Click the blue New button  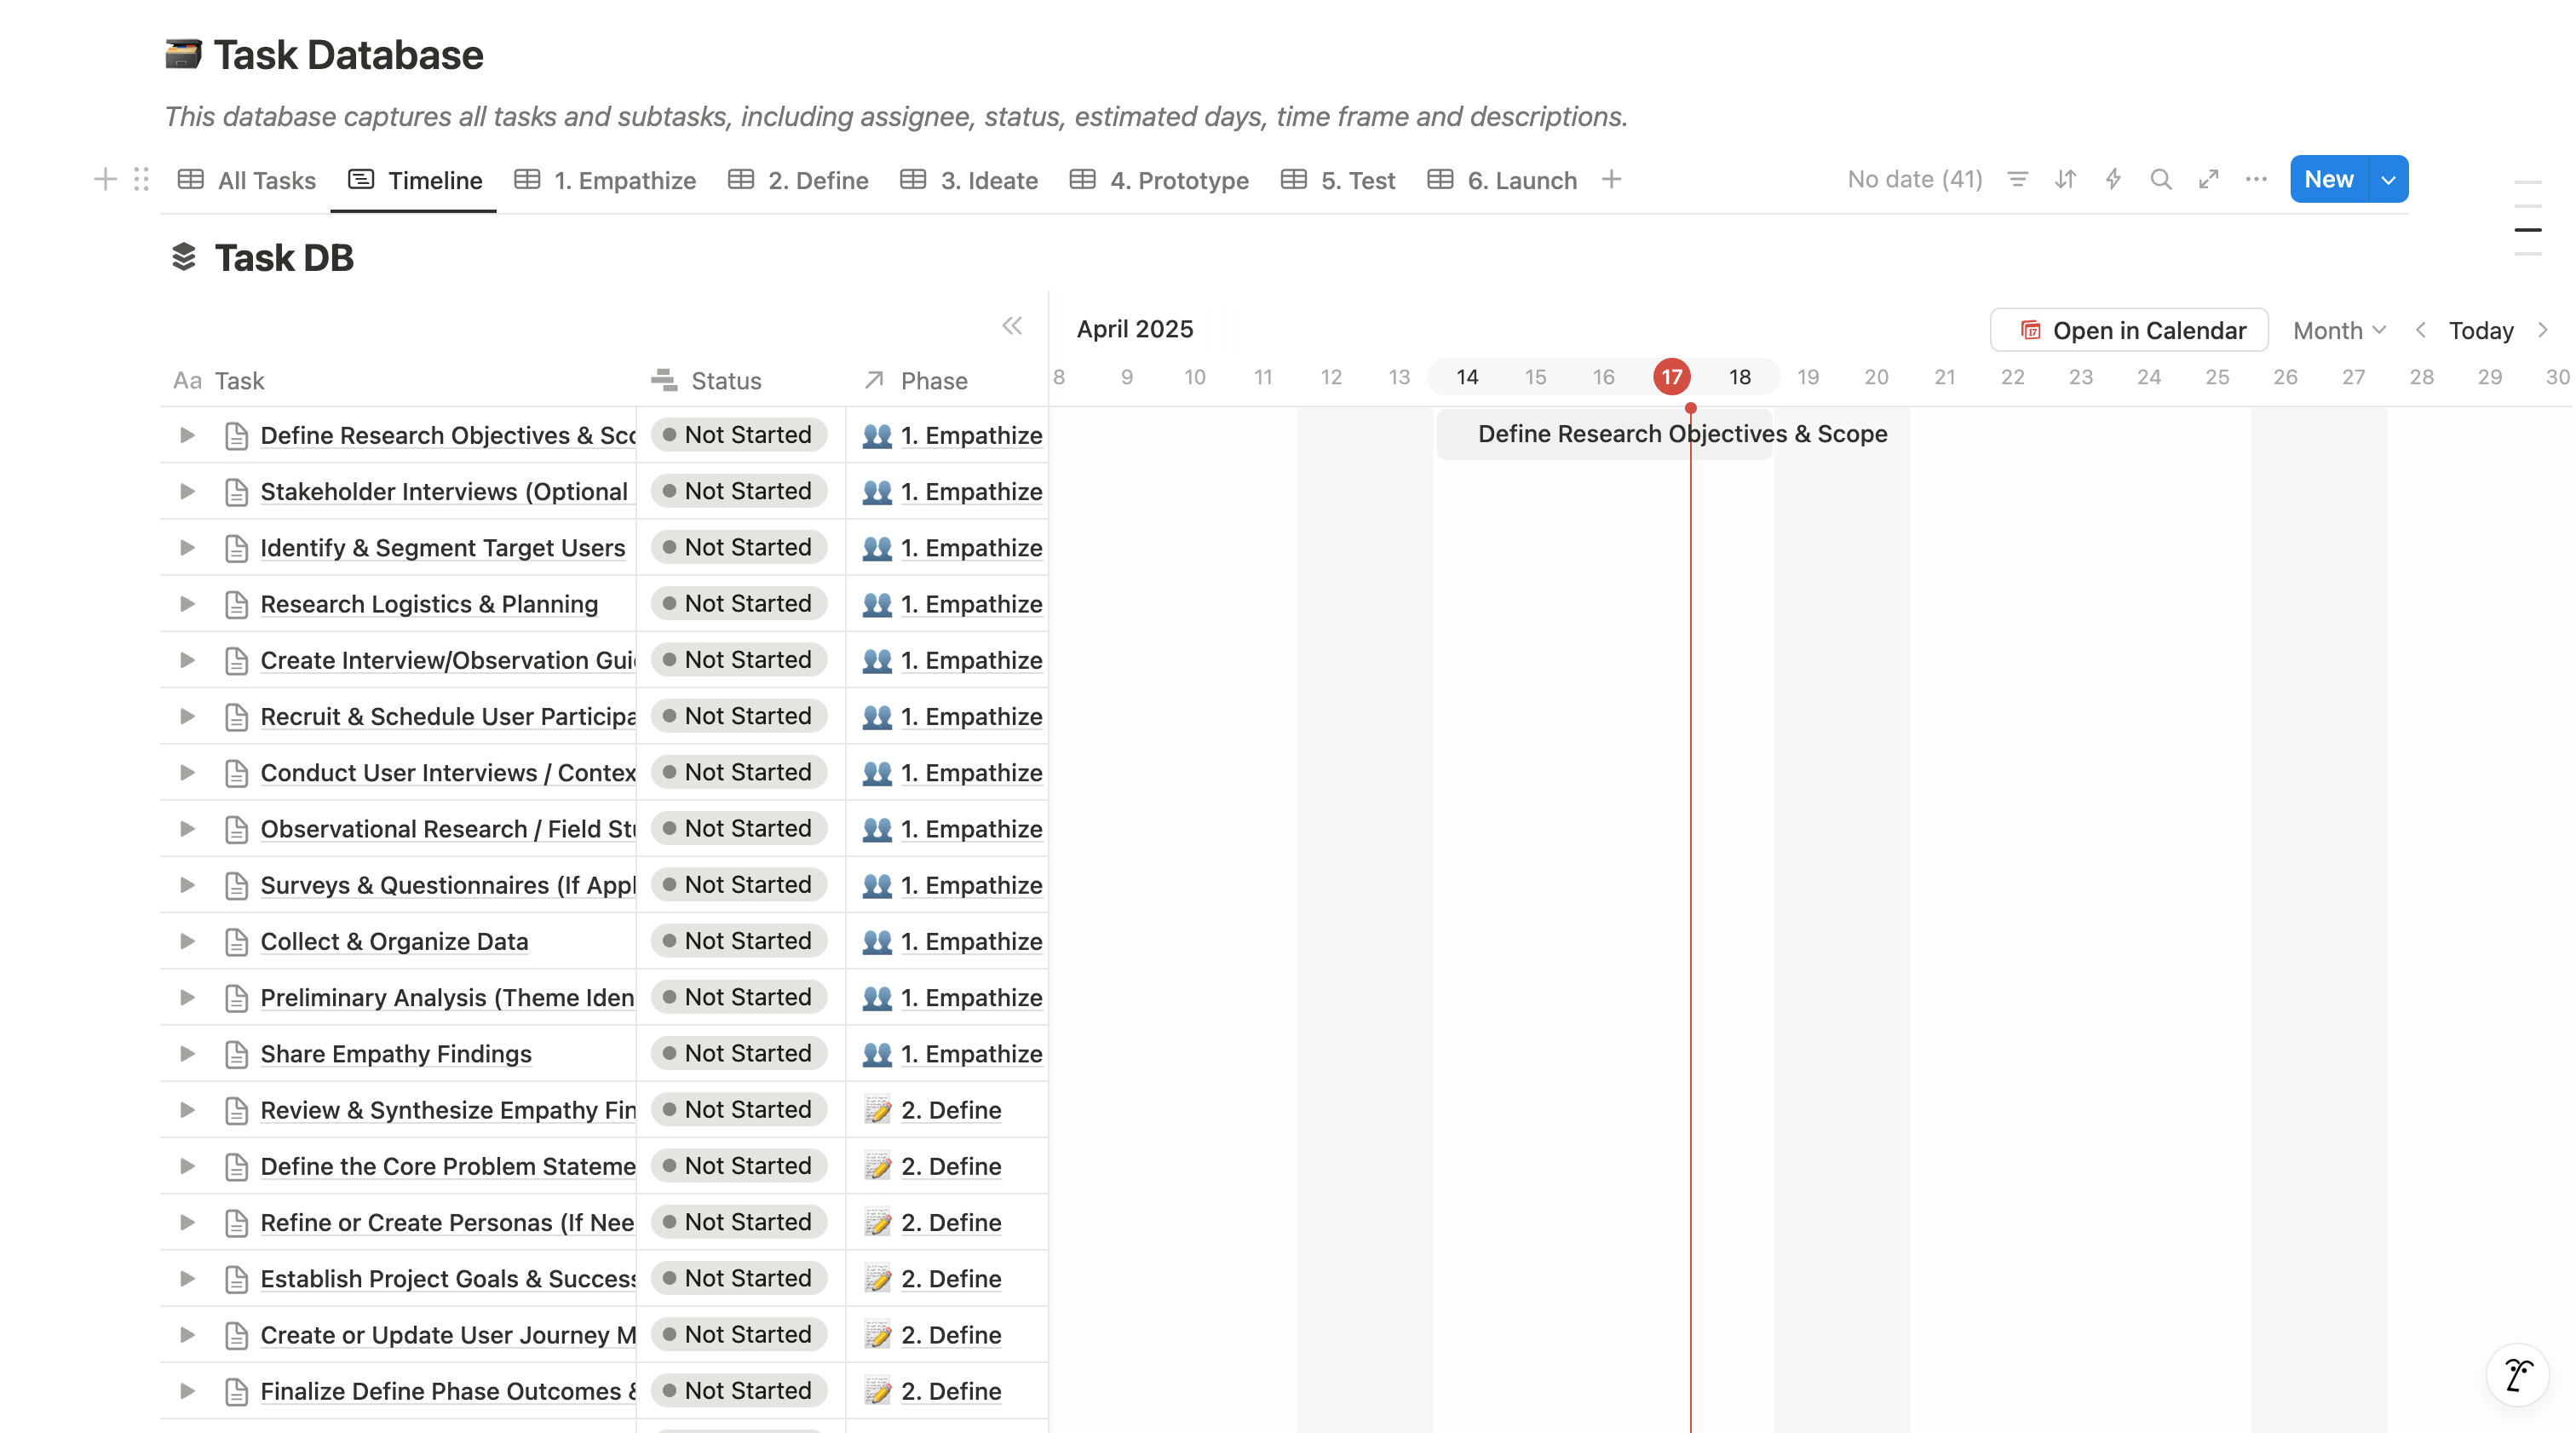click(2329, 180)
